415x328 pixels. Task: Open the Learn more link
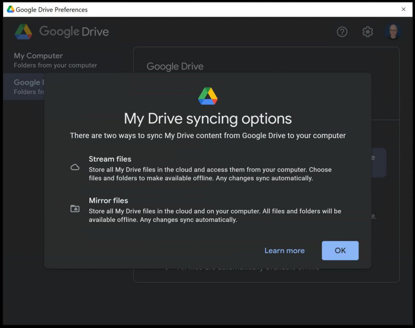click(285, 250)
